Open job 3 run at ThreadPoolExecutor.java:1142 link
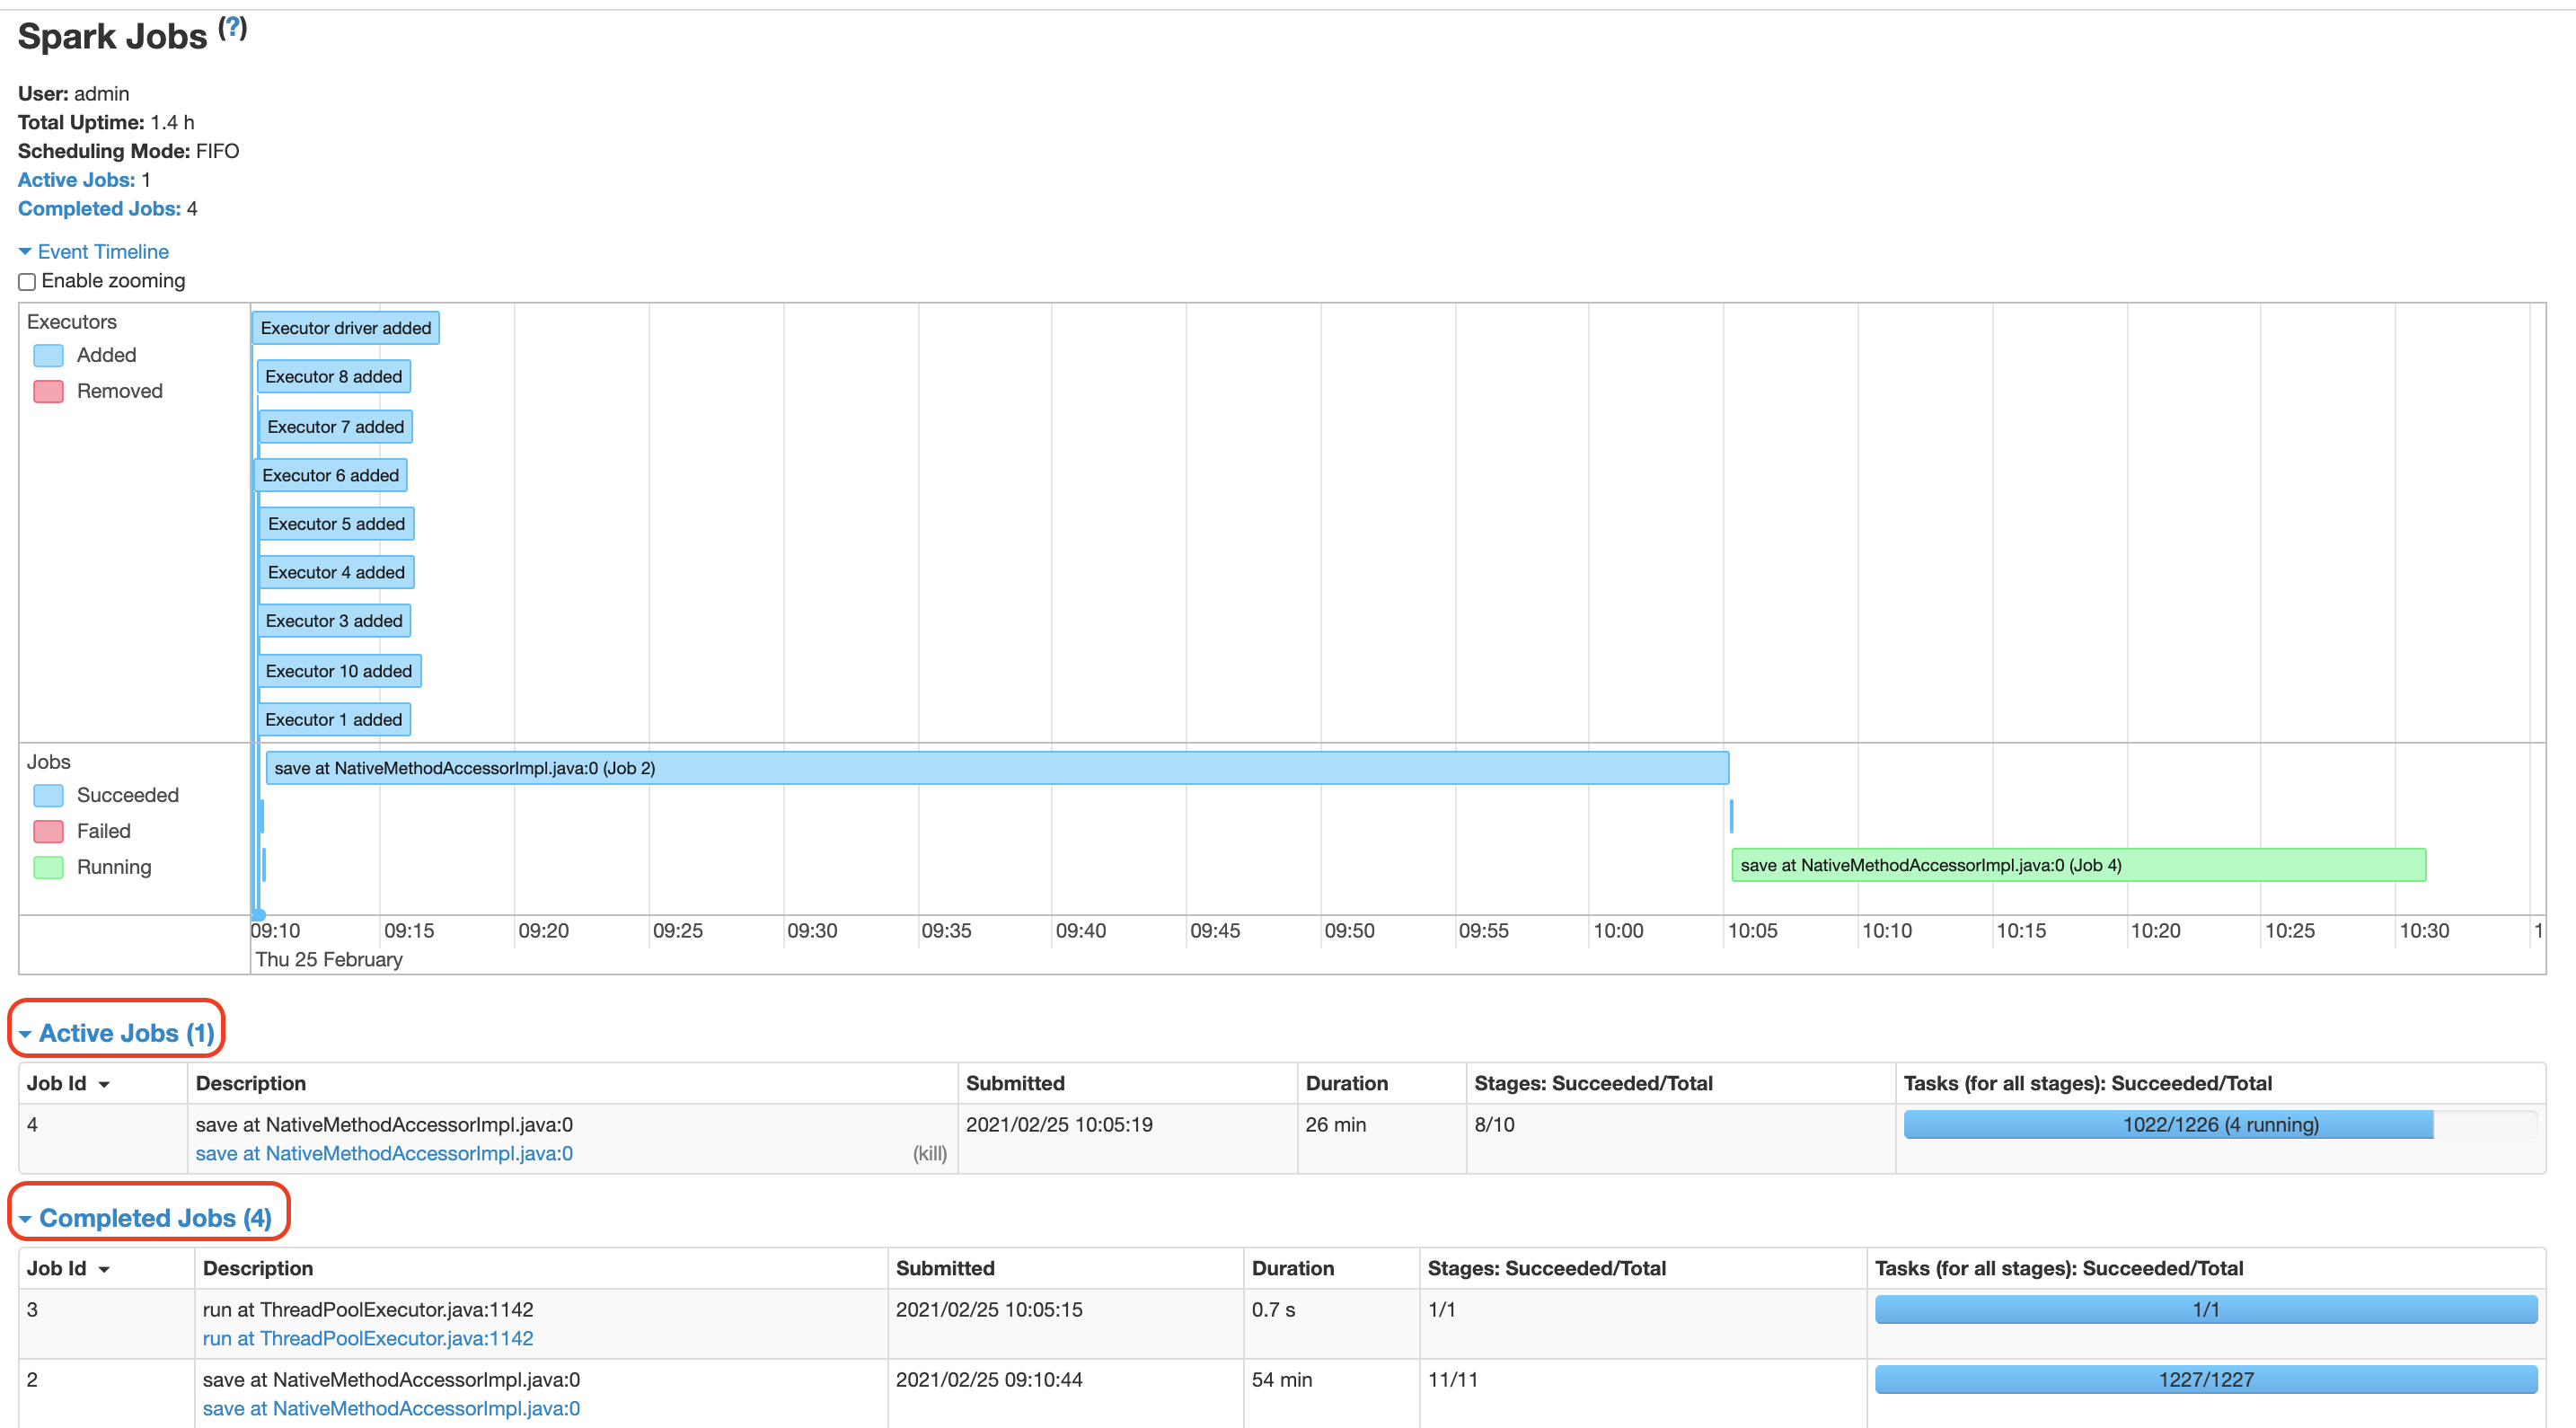 point(368,1338)
